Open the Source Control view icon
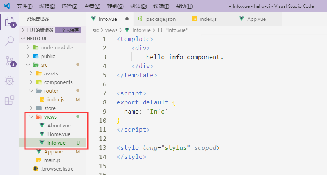Image resolution: width=327 pixels, height=175 pixels. point(10,61)
